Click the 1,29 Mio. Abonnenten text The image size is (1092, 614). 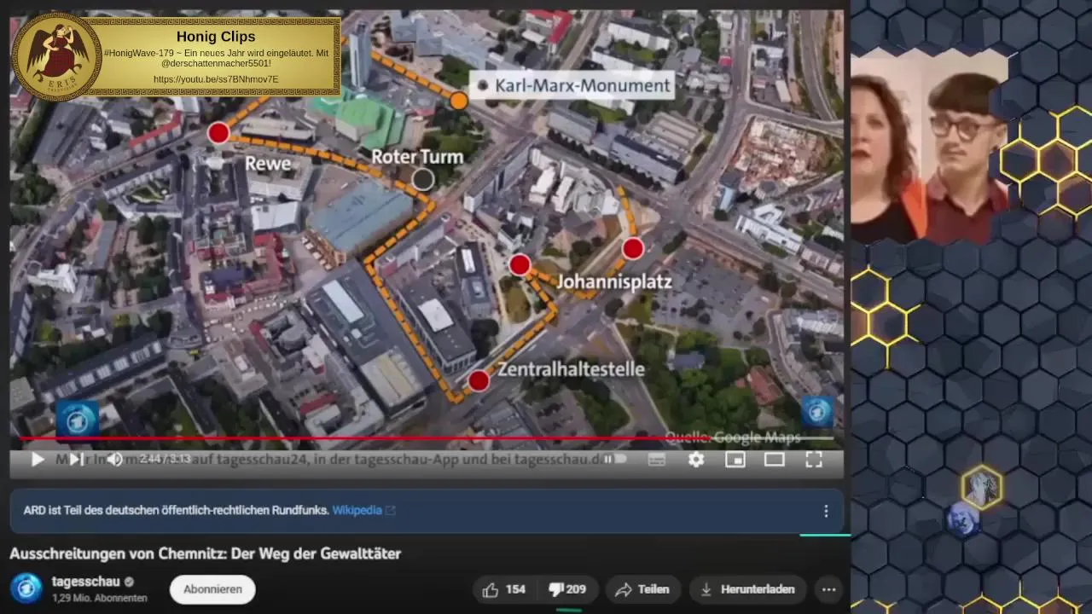click(99, 599)
